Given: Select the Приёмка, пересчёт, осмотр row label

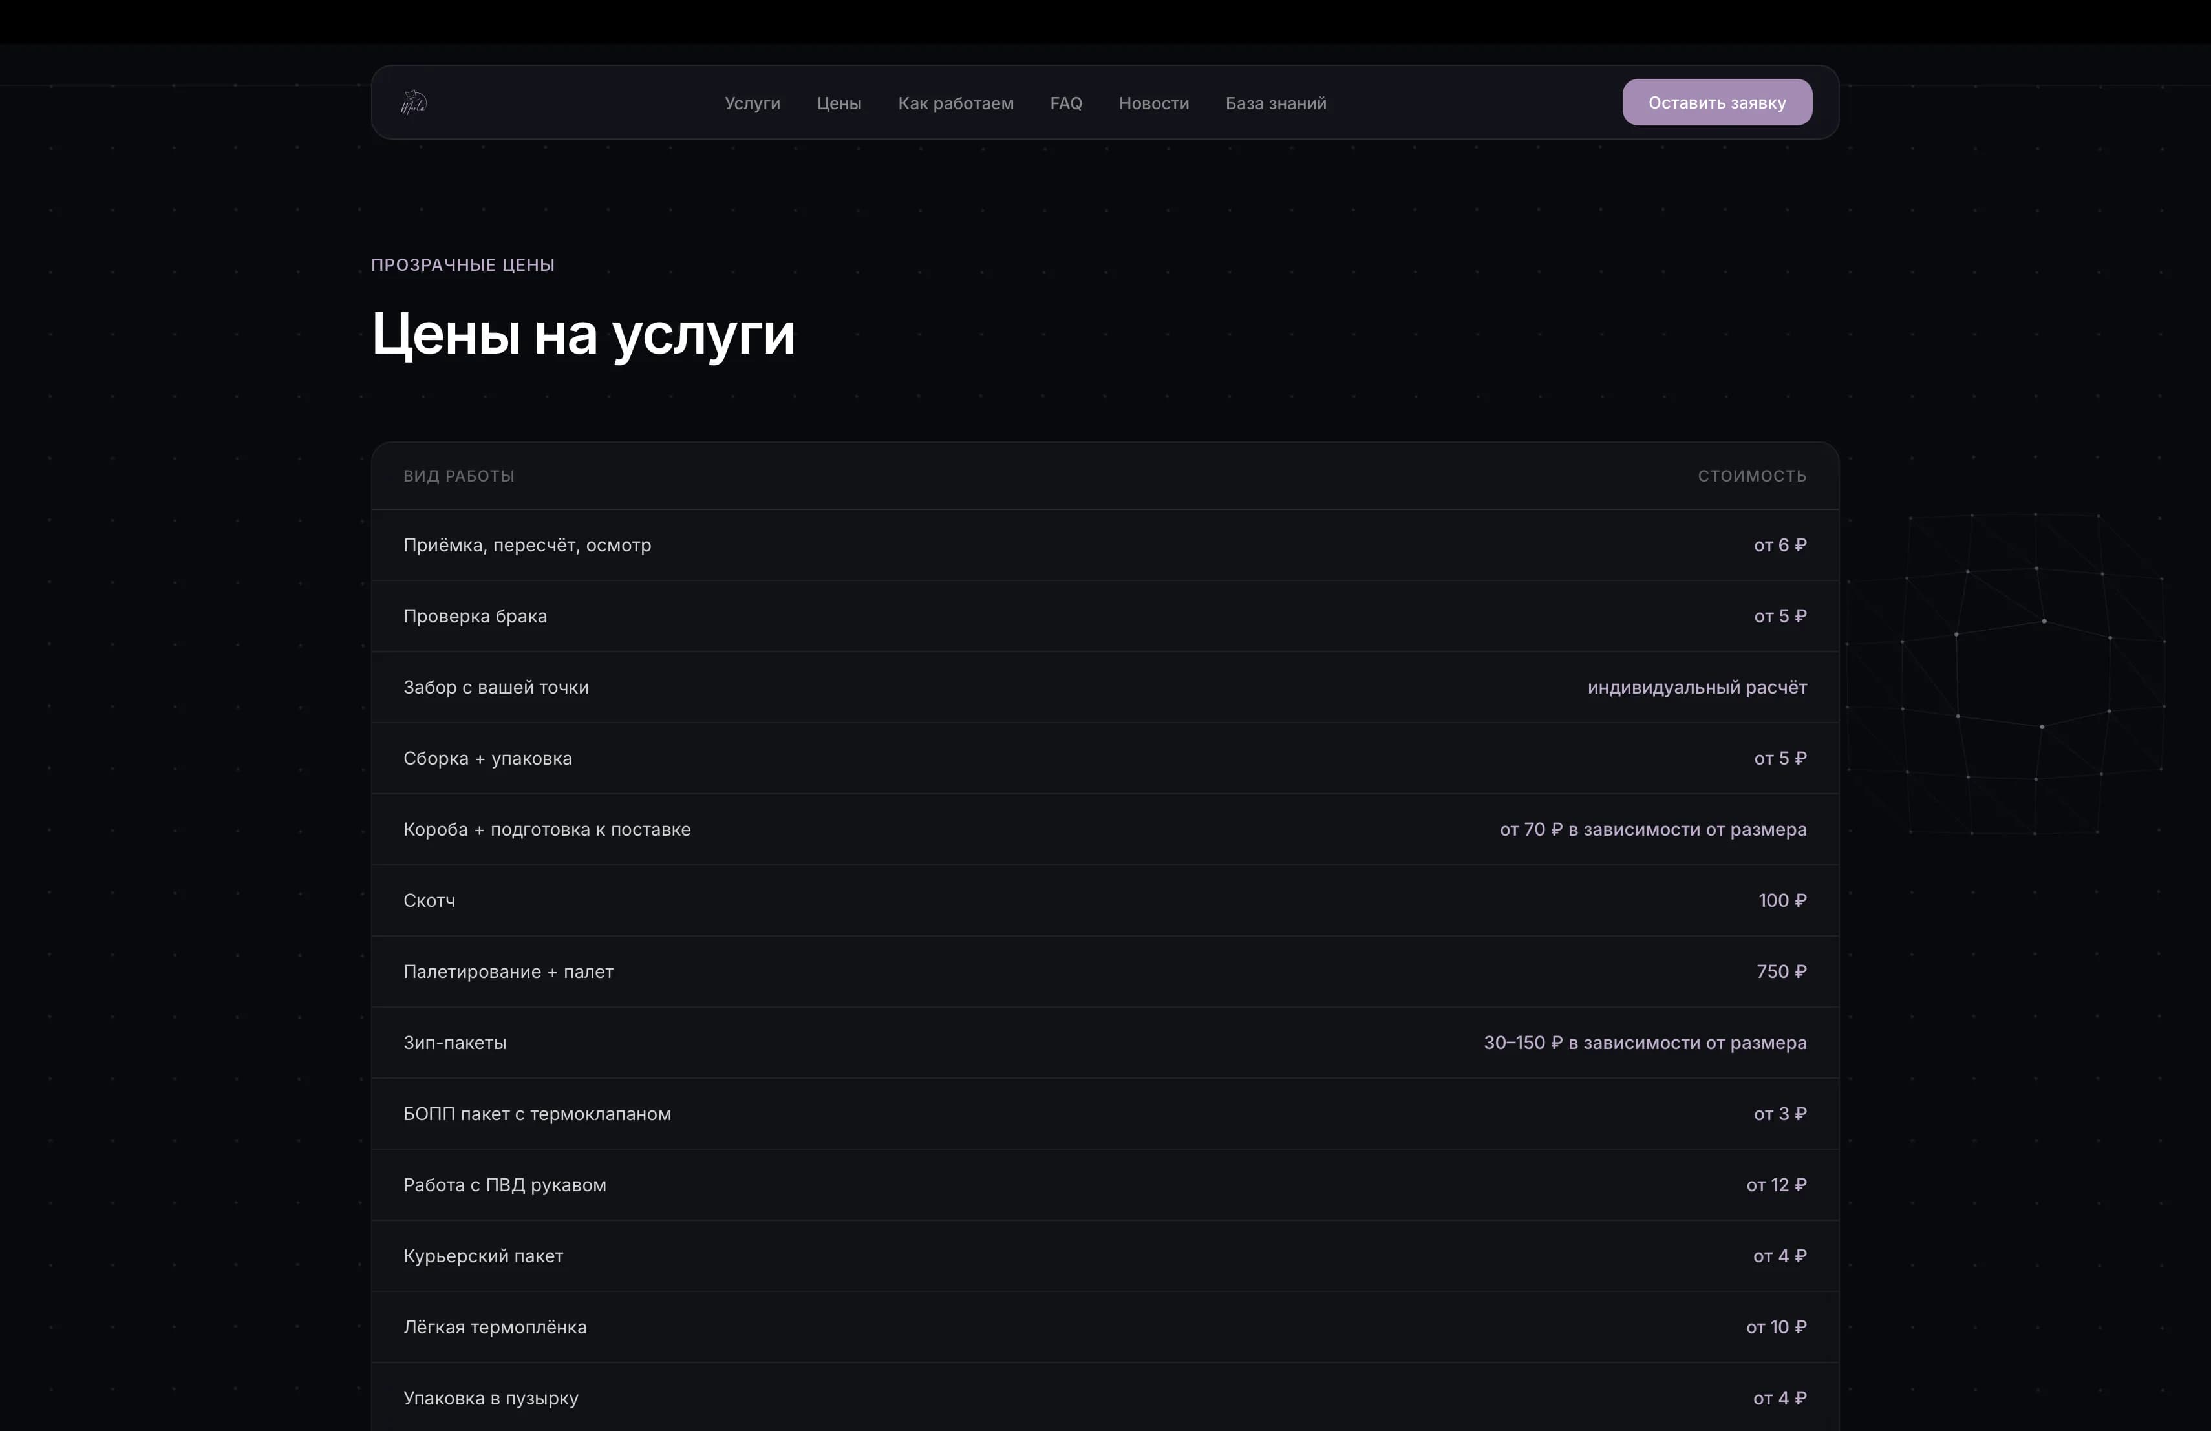Looking at the screenshot, I should [527, 545].
